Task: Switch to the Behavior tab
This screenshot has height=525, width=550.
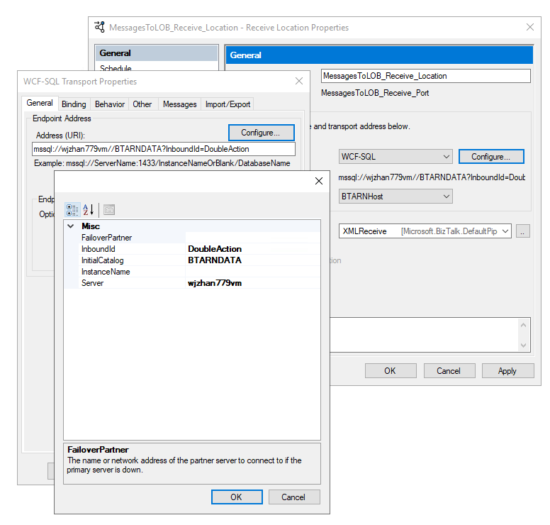Action: [110, 104]
